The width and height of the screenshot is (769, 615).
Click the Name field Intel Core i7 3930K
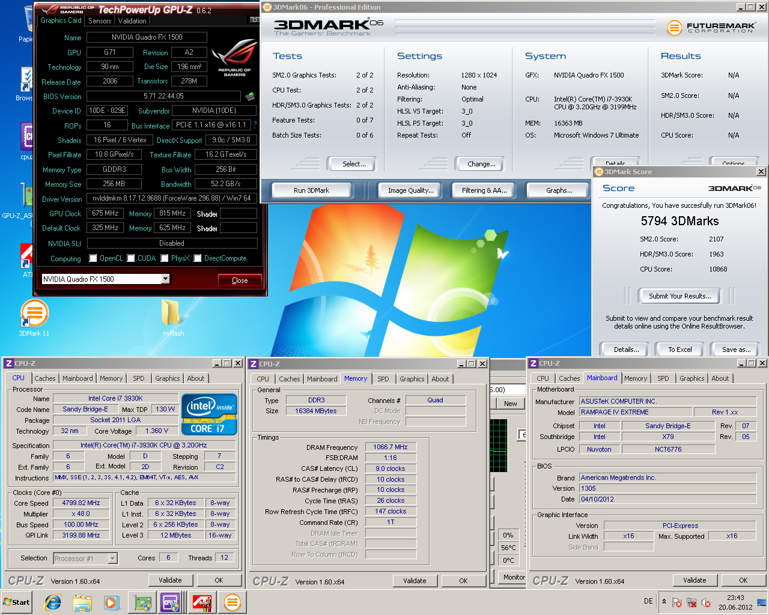click(x=115, y=398)
